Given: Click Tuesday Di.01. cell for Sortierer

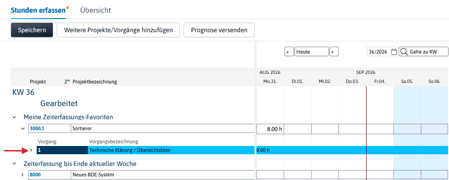Looking at the screenshot, I should click(298, 129).
